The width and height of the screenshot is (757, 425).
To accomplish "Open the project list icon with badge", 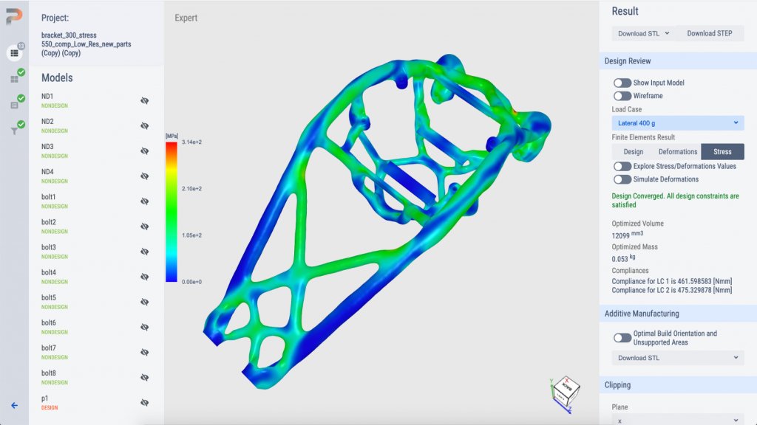I will point(15,52).
